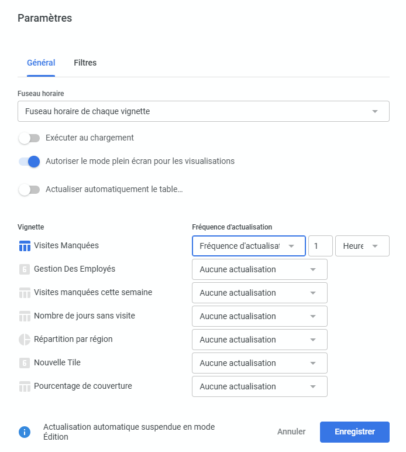This screenshot has width=406, height=452.
Task: Click the pie chart icon for Répartition par région
Action: click(25, 340)
